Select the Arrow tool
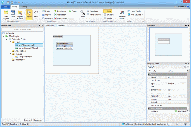The width and height of the screenshot is (191, 127). click(29, 15)
